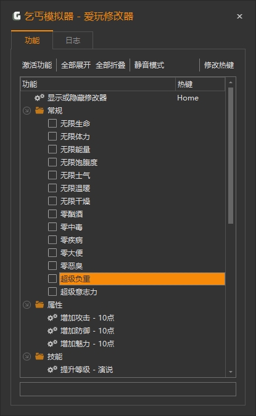This screenshot has height=416, width=256.
Task: Click the folder icon next to 属性
Action: coord(39,304)
